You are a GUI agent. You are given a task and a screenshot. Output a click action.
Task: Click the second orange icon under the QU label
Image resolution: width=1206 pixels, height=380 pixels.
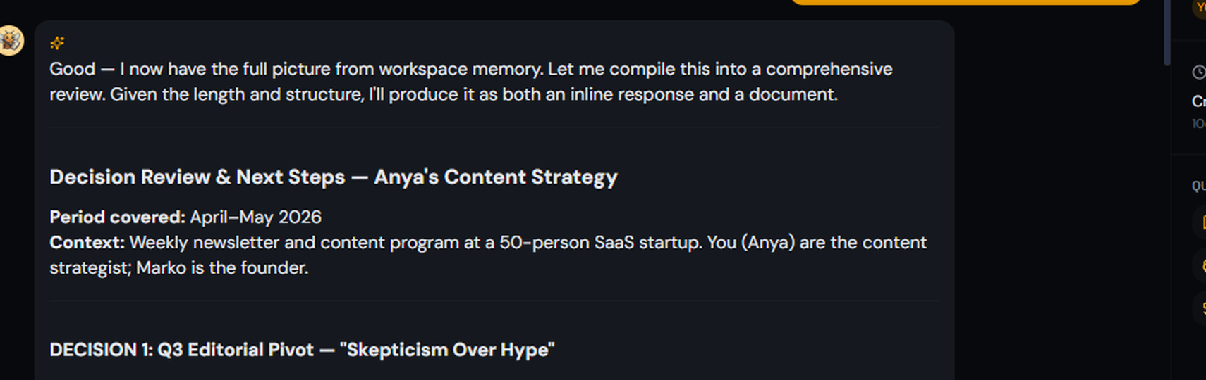click(1200, 266)
